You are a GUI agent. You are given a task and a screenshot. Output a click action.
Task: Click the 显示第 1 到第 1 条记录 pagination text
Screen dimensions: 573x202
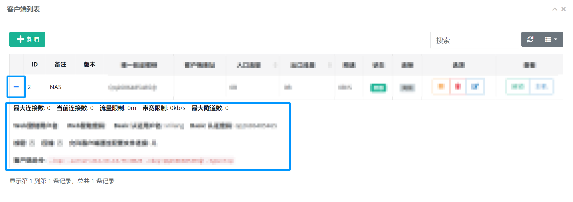40,181
